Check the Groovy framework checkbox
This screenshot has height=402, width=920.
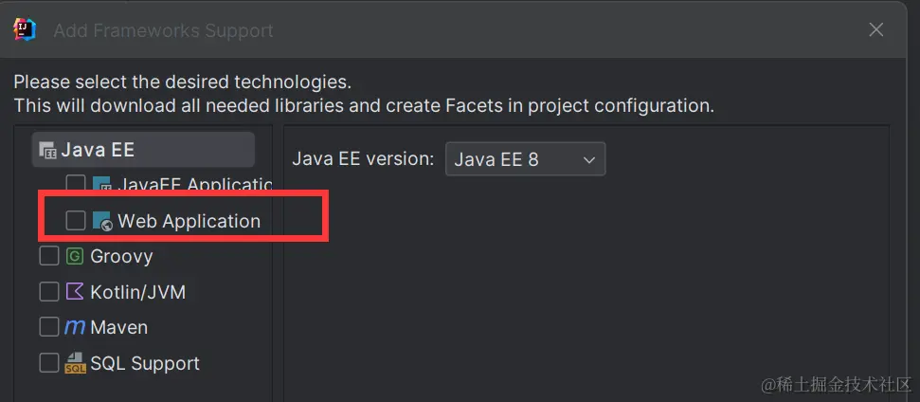[x=49, y=256]
